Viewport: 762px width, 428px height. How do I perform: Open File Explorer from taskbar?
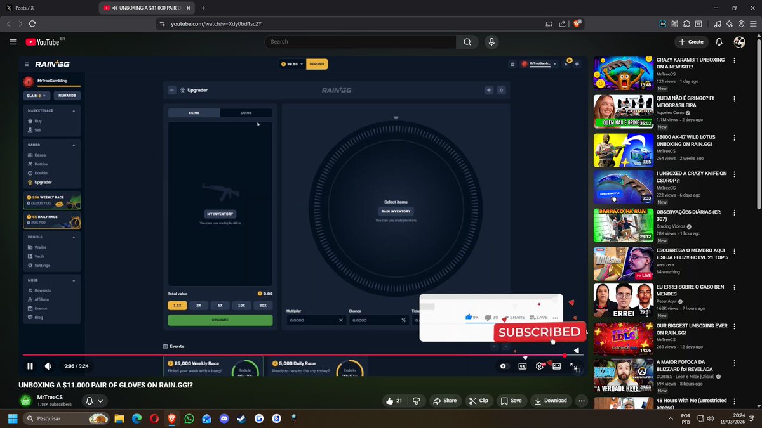click(x=119, y=418)
